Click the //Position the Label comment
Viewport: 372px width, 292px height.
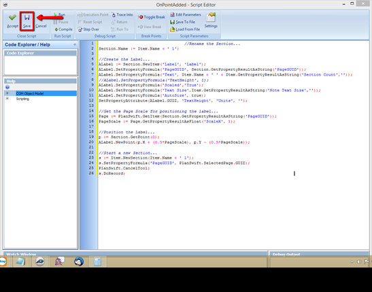click(x=126, y=132)
